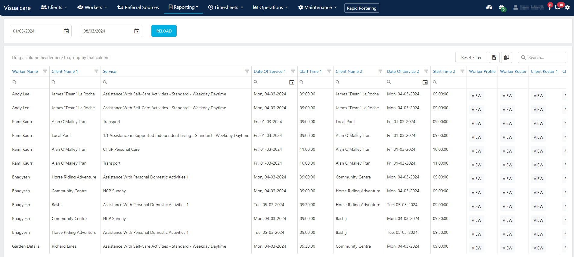Open the Service column filter funnel
574x257 pixels.
pos(247,71)
